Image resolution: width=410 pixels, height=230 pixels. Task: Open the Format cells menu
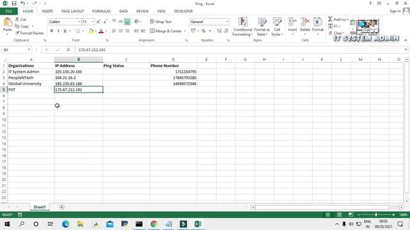pos(318,26)
